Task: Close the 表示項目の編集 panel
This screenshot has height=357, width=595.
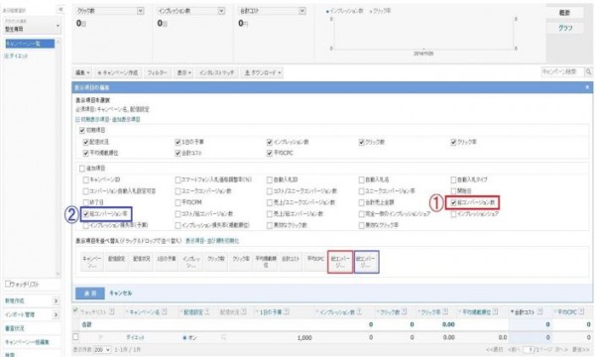Action: (587, 87)
